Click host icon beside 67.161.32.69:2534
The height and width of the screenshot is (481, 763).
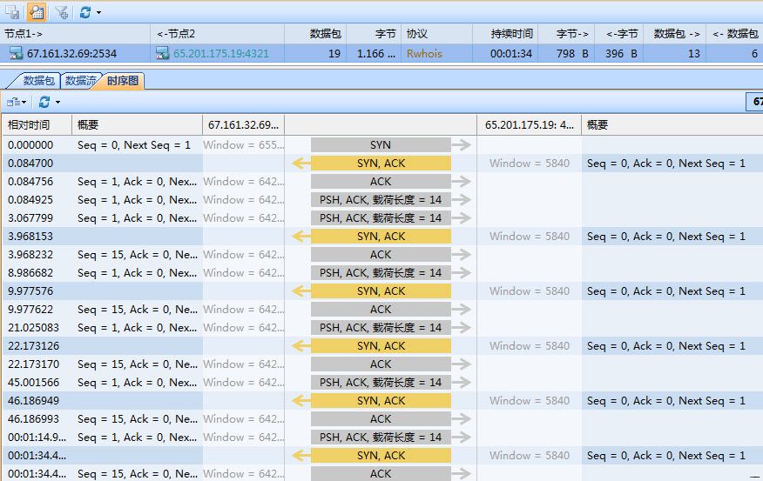(x=16, y=53)
